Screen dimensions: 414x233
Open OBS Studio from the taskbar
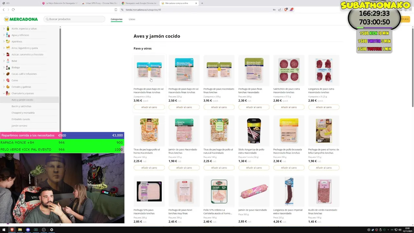[44, 230]
